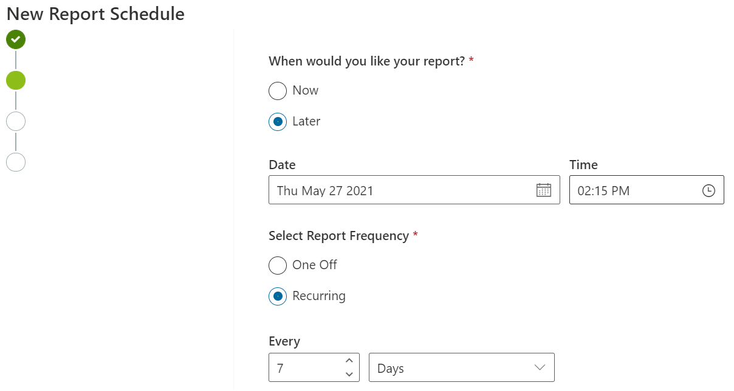This screenshot has height=391, width=734.
Task: Click the Time field showing 02:15 PM
Action: point(632,190)
